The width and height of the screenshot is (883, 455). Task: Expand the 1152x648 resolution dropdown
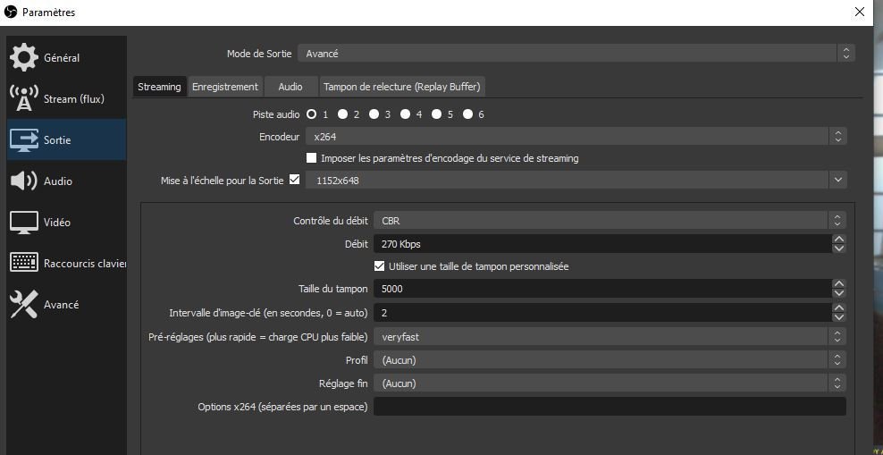(576, 181)
